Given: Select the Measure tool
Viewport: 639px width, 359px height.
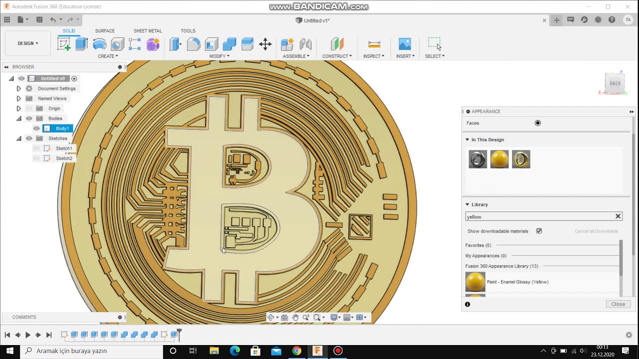Looking at the screenshot, I should (x=374, y=44).
